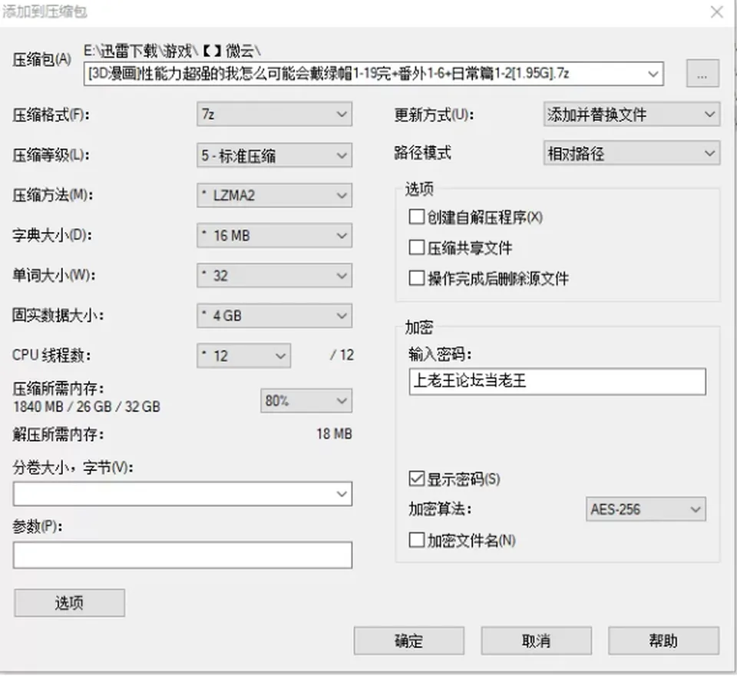Check the 压缩共享文件 option
The width and height of the screenshot is (737, 676).
416,247
